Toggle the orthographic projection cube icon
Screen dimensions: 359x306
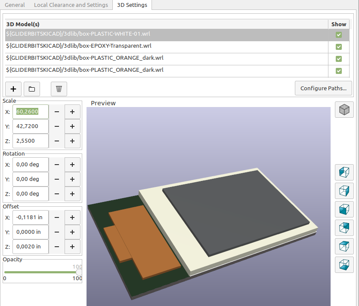(x=344, y=110)
